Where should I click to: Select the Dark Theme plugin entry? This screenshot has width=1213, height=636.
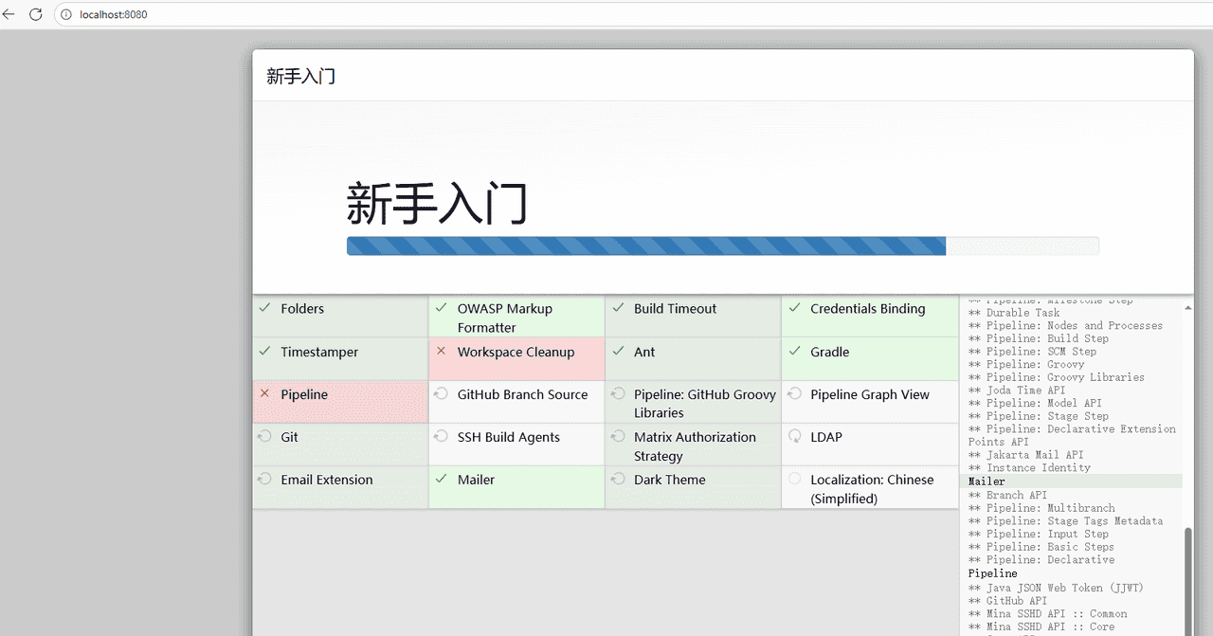(669, 480)
